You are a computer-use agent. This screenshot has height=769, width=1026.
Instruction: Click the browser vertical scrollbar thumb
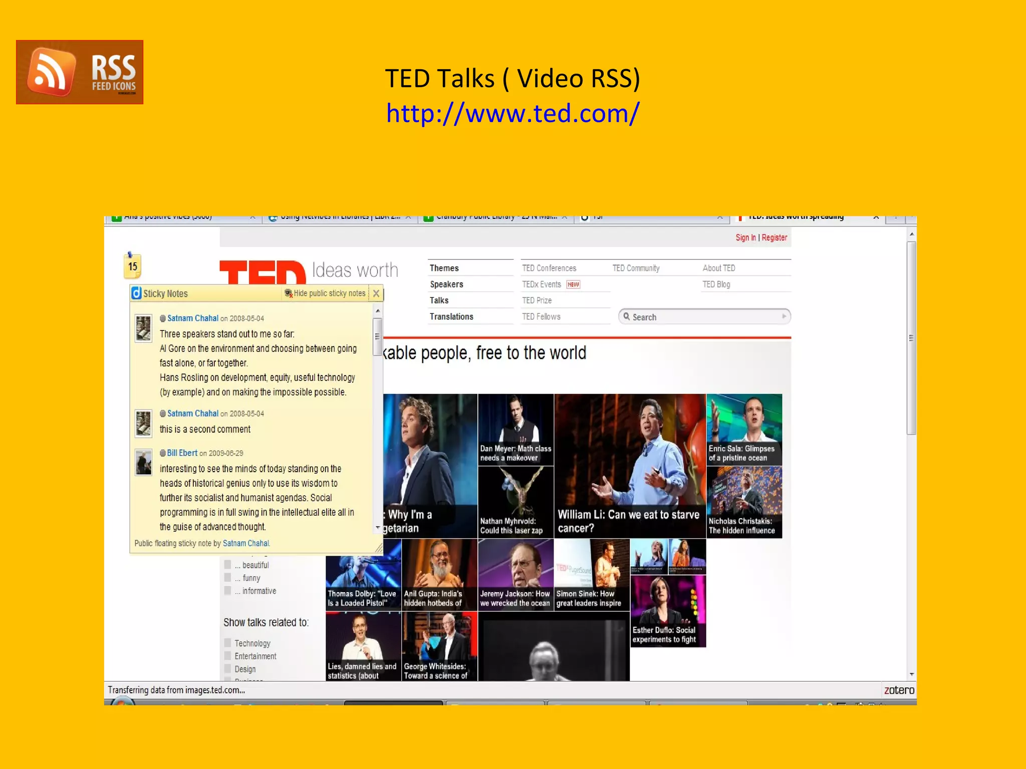[x=912, y=338]
